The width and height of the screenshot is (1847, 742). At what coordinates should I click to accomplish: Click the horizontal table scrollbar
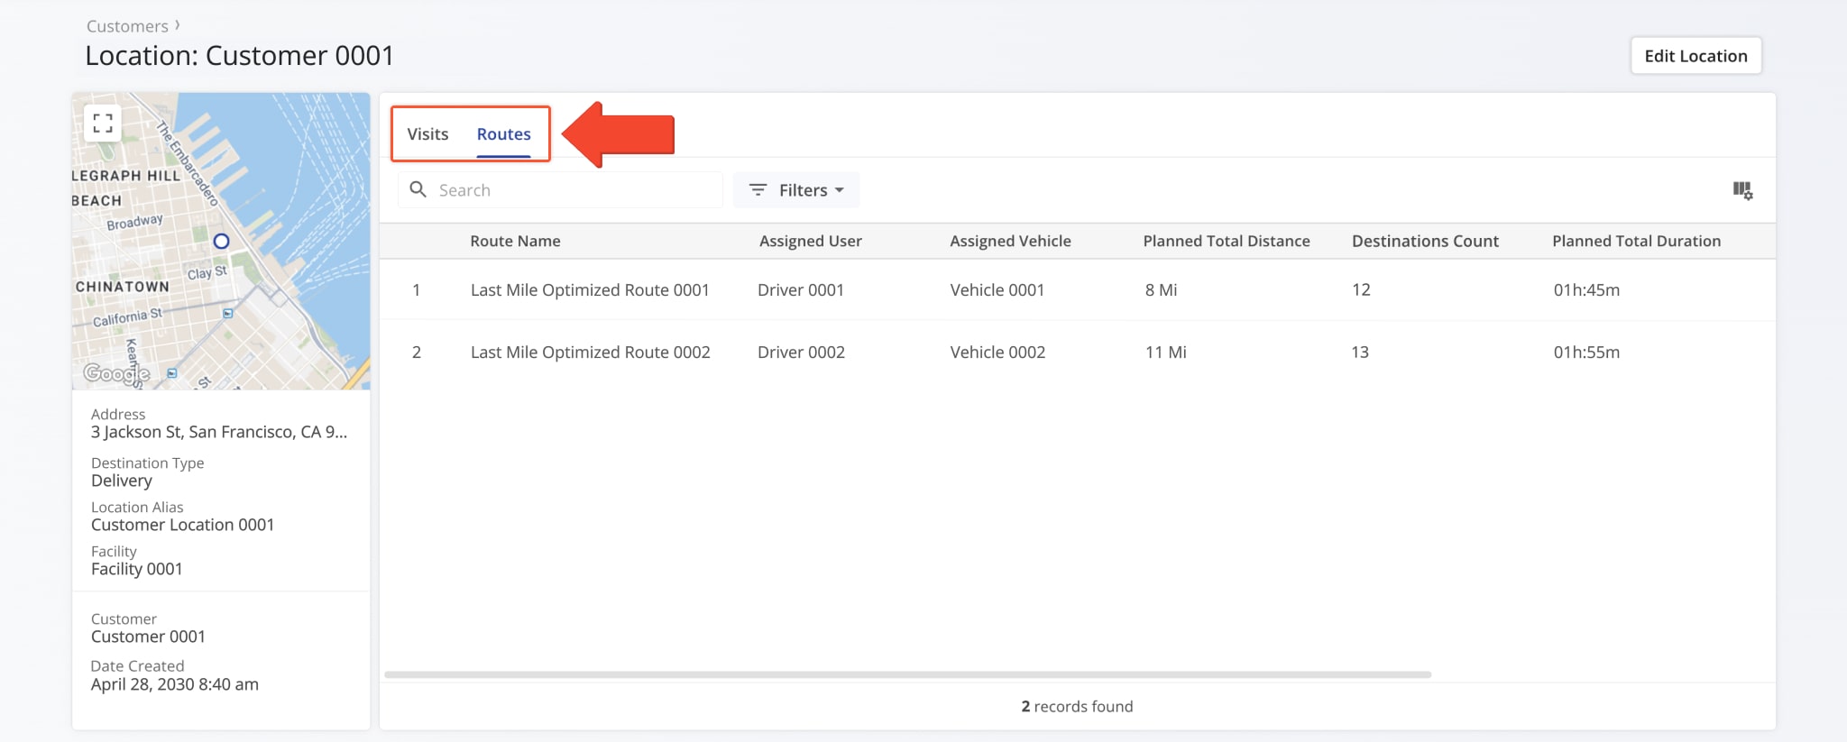click(x=906, y=674)
